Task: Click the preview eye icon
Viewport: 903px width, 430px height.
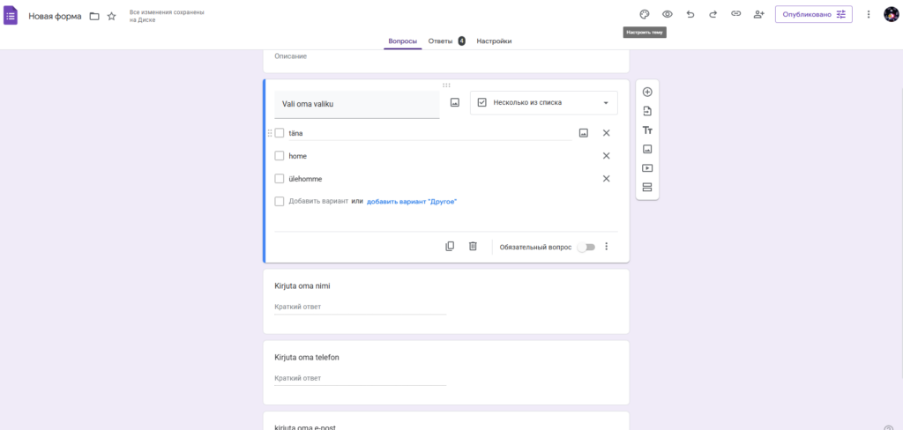Action: pos(668,14)
